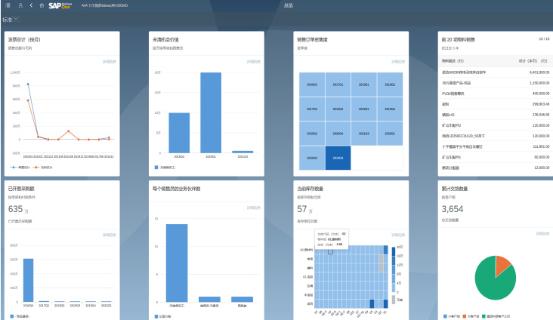Image resolution: width=553 pixels, height=320 pixels.
Task: Open 详细信息 link in 每个销售员的业务伙伴数 card
Action: [254, 208]
